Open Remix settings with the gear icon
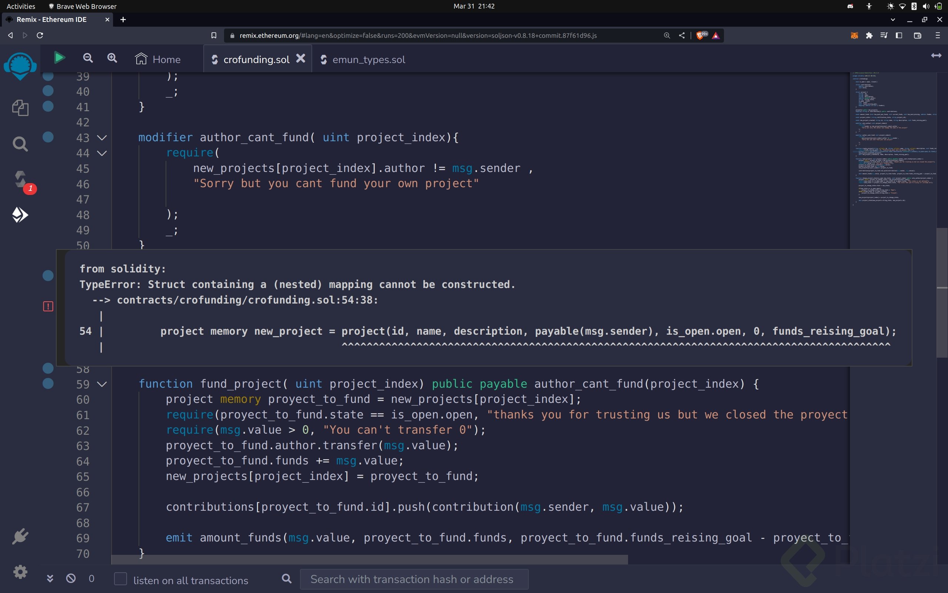The height and width of the screenshot is (593, 948). click(x=20, y=572)
